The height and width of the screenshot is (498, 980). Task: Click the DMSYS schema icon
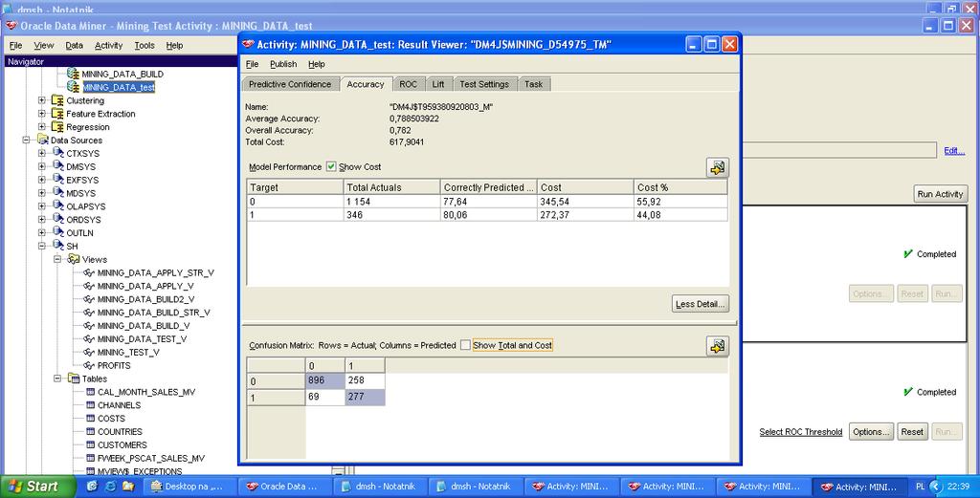coord(58,166)
